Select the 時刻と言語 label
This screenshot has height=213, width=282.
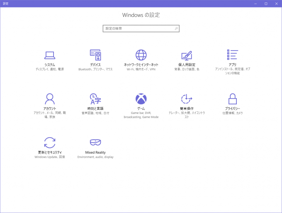[x=95, y=109]
